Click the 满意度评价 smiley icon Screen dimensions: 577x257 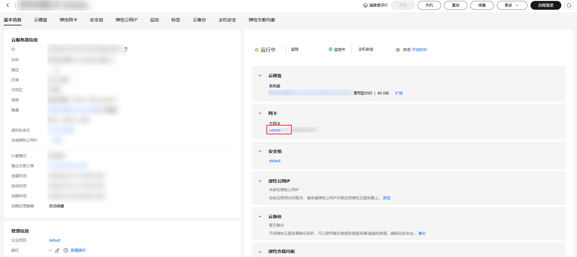(365, 5)
